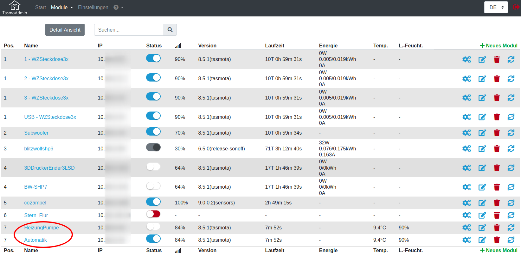
Task: Turn on the 3DDruckerEnder3LSD switch
Action: coord(153,167)
